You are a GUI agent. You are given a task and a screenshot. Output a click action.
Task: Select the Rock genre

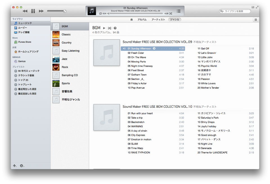70,67
